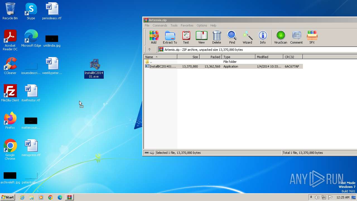Select menupress.rtf on the desktop
Screen dimensions: 357x201
click(31, 148)
